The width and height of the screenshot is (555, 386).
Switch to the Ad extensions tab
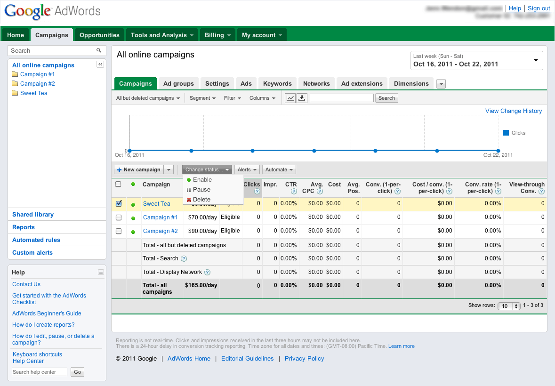362,84
